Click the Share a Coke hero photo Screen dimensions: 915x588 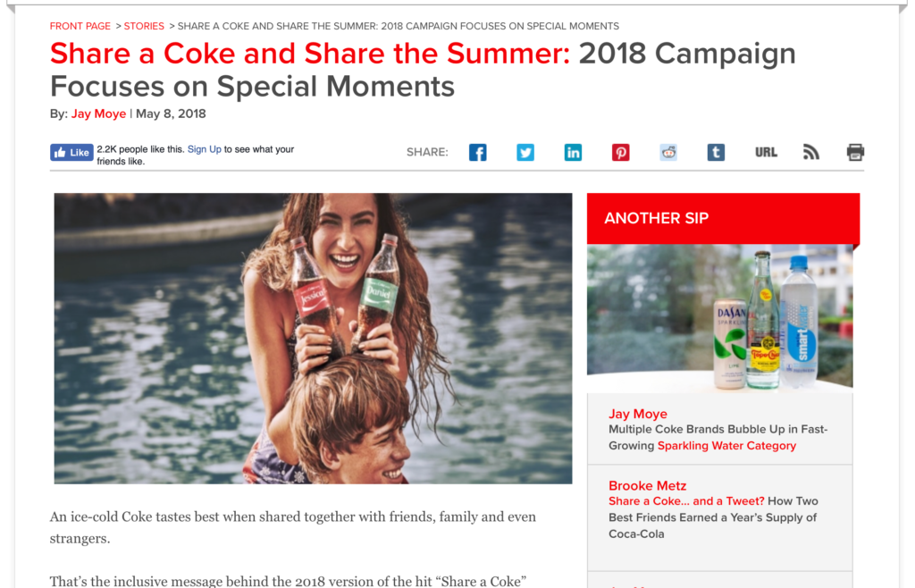(313, 339)
